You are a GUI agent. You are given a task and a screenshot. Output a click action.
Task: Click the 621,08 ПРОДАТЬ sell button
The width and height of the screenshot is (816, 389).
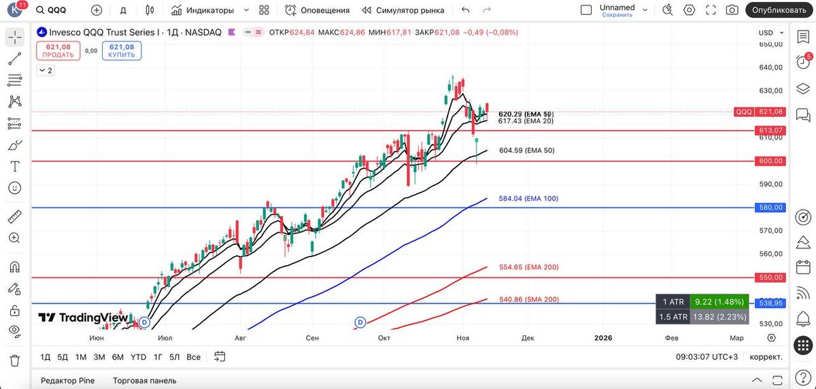59,50
